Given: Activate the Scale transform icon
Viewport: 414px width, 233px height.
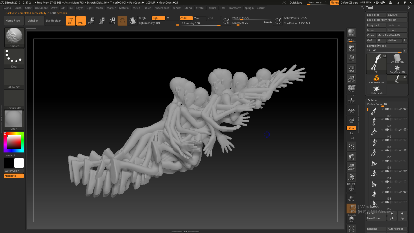Looking at the screenshot, I should point(102,21).
